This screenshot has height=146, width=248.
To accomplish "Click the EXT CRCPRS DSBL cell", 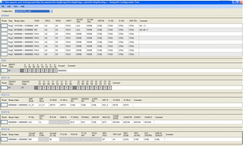I will [149, 140].
